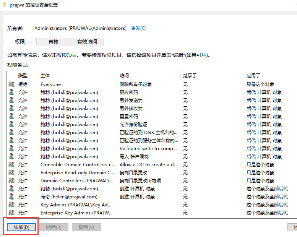Image resolution: width=297 pixels, height=237 pixels.
Task: Click the 另外发送为 access cell
Action: (x=131, y=101)
